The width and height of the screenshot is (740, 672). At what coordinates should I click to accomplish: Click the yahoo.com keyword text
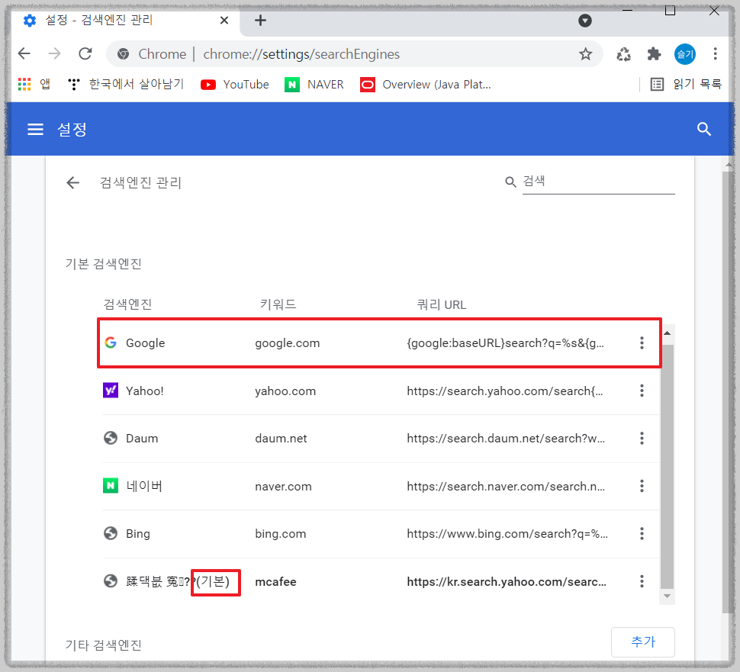(285, 391)
